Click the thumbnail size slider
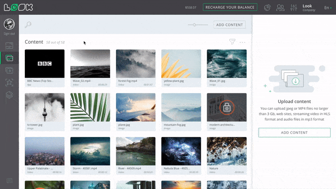336x189 pixels. point(198,25)
